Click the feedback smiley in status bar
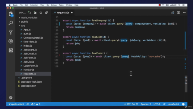The height and width of the screenshot is (109, 193). pyautogui.click(x=183, y=104)
